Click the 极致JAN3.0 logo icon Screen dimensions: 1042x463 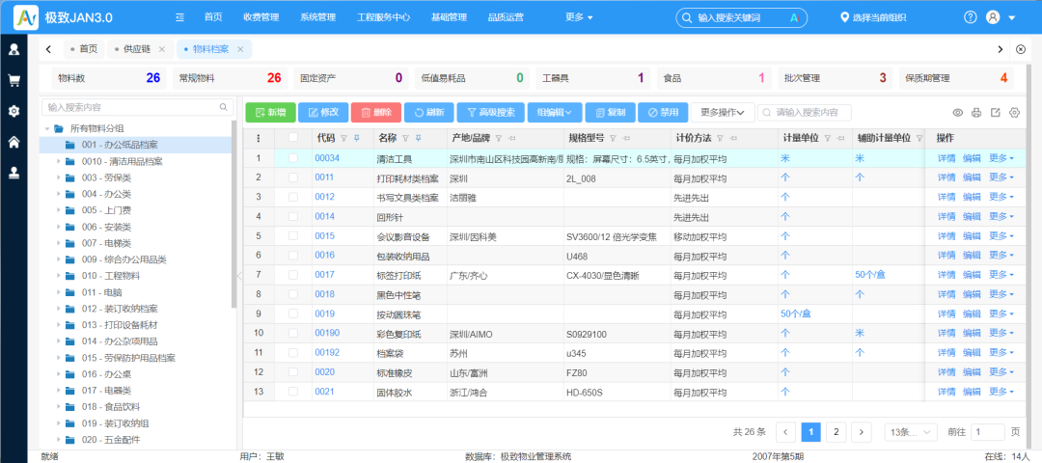(x=26, y=17)
